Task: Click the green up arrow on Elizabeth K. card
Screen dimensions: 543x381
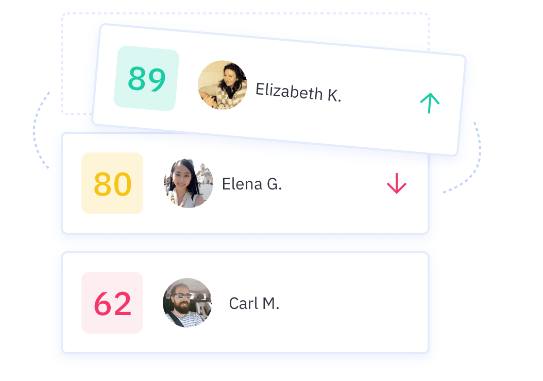Action: point(430,103)
